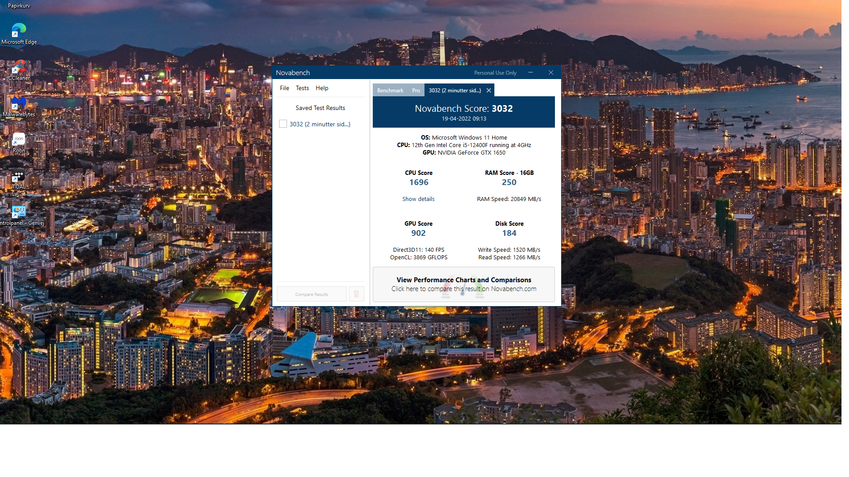Viewport: 849px width, 477px height.
Task: Open the Help menu
Action: [x=322, y=88]
